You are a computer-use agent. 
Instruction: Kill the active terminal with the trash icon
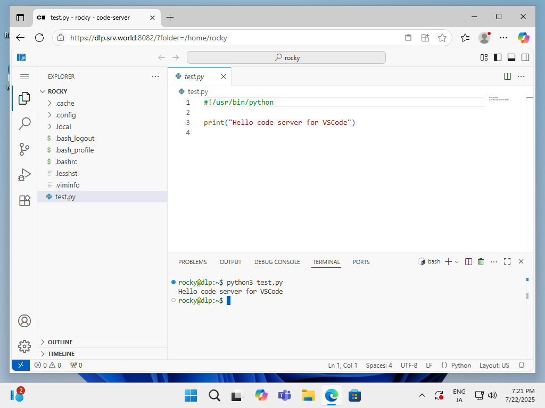pyautogui.click(x=481, y=261)
